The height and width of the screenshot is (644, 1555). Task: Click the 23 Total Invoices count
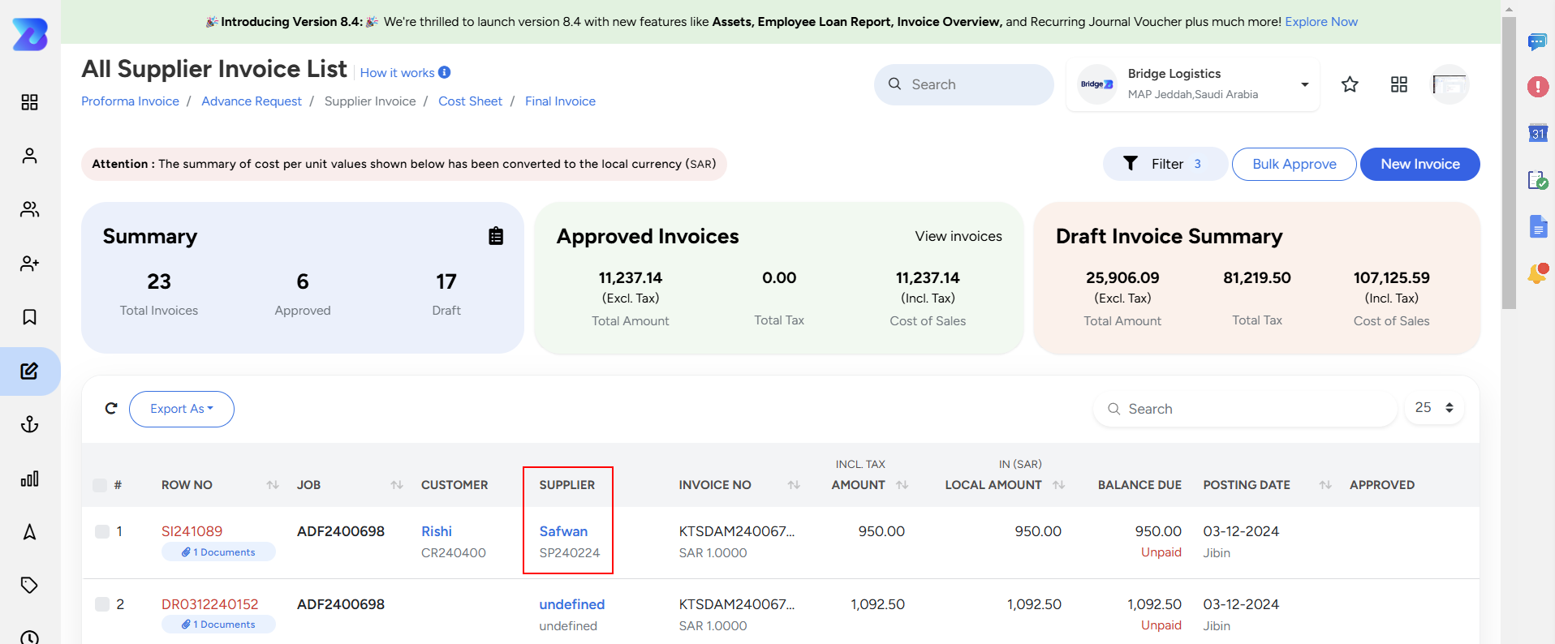pos(159,281)
